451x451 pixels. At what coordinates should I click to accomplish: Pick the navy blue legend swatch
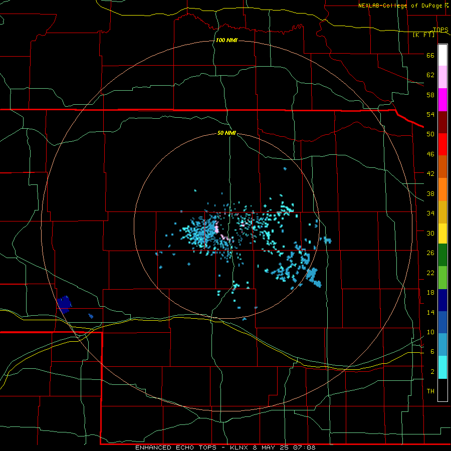[442, 300]
